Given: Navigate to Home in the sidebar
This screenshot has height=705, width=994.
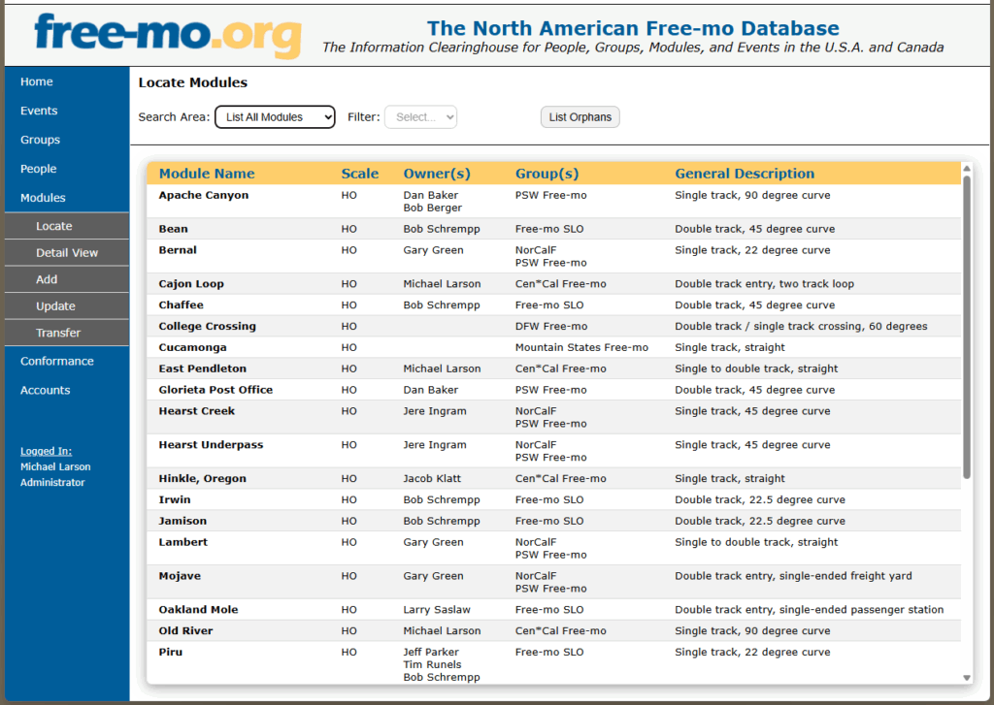Looking at the screenshot, I should 36,81.
